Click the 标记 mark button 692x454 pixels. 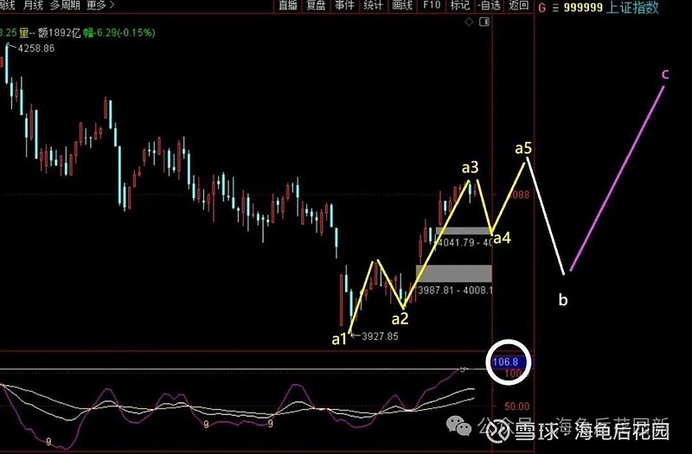point(460,5)
